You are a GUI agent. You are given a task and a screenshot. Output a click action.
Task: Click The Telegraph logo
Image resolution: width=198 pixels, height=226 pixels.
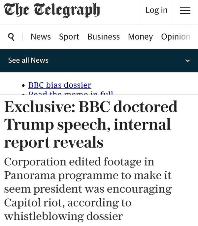tap(52, 10)
